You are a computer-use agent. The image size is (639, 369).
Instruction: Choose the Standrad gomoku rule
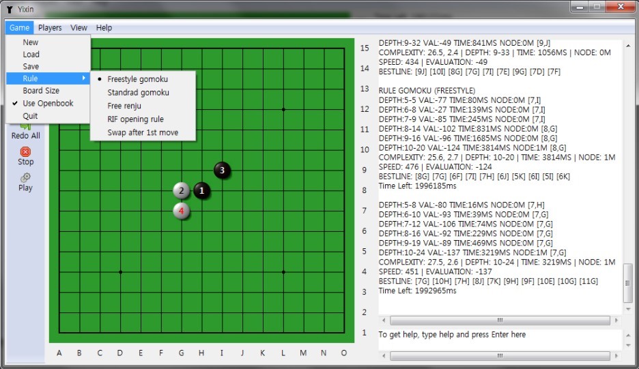coord(138,92)
